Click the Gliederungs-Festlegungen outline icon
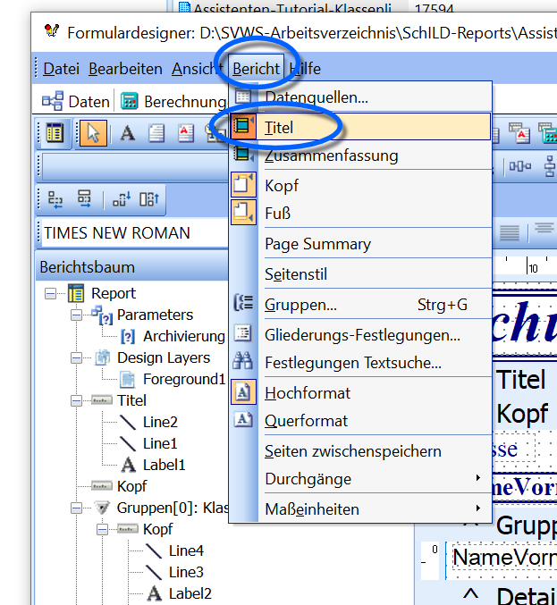Image resolution: width=557 pixels, height=605 pixels. coord(243,333)
